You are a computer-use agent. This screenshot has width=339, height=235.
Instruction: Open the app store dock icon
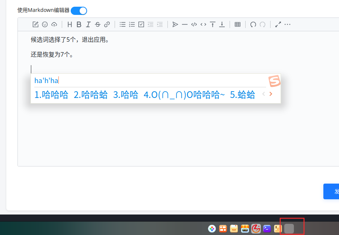click(x=245, y=229)
